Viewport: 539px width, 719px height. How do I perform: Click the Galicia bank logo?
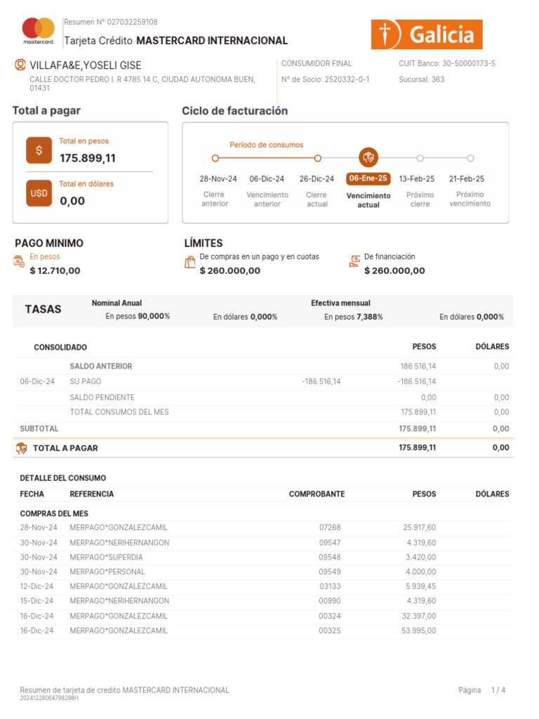pyautogui.click(x=427, y=34)
